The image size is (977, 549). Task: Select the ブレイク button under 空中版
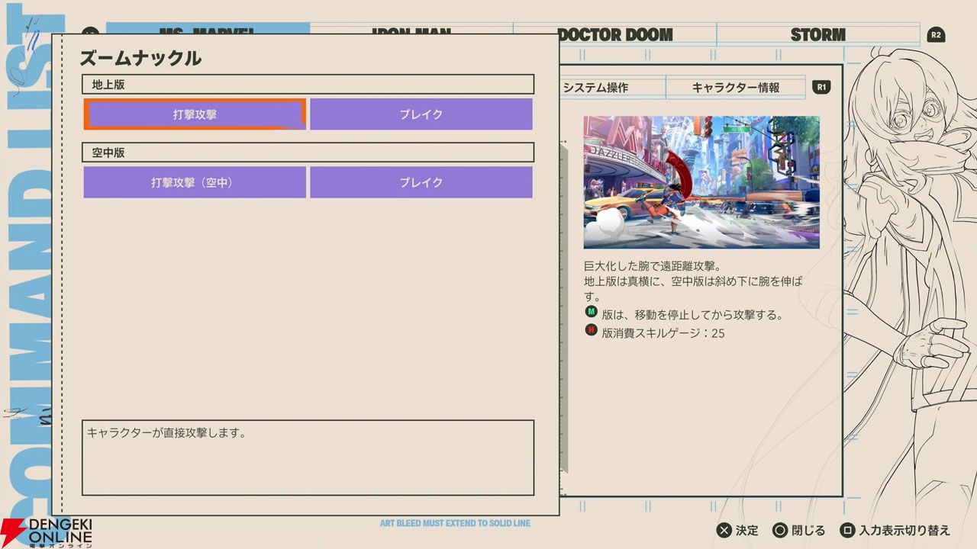coord(421,182)
